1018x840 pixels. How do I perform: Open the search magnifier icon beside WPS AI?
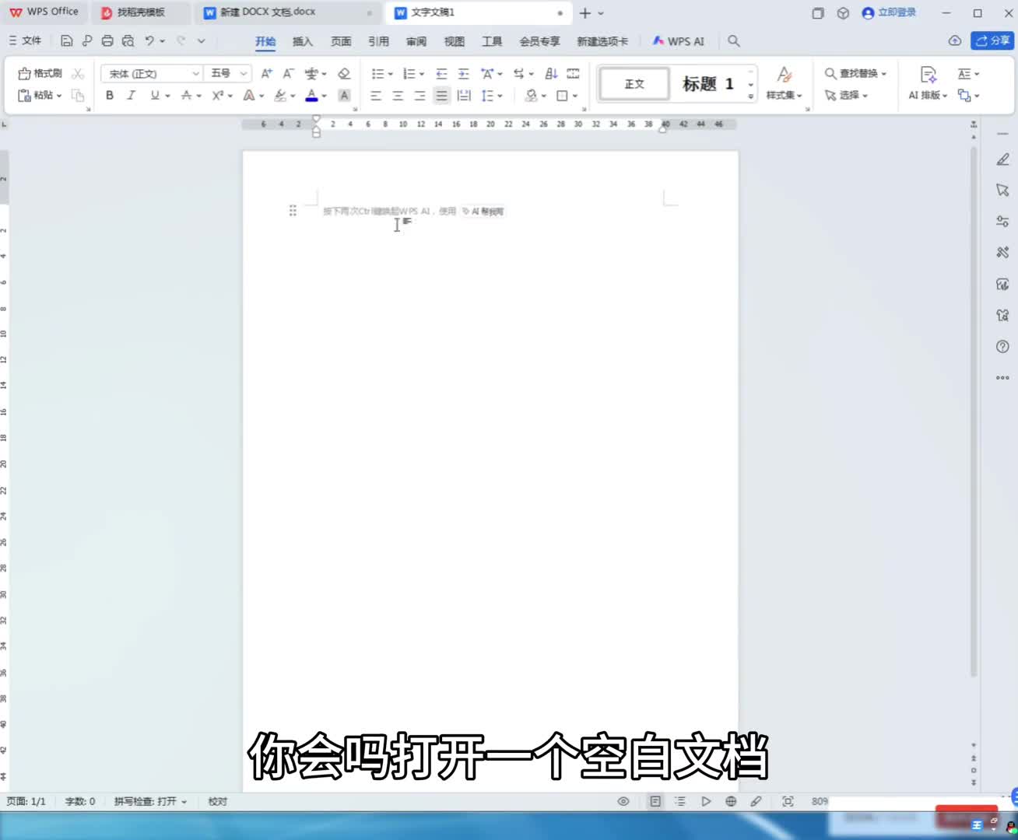coord(733,40)
